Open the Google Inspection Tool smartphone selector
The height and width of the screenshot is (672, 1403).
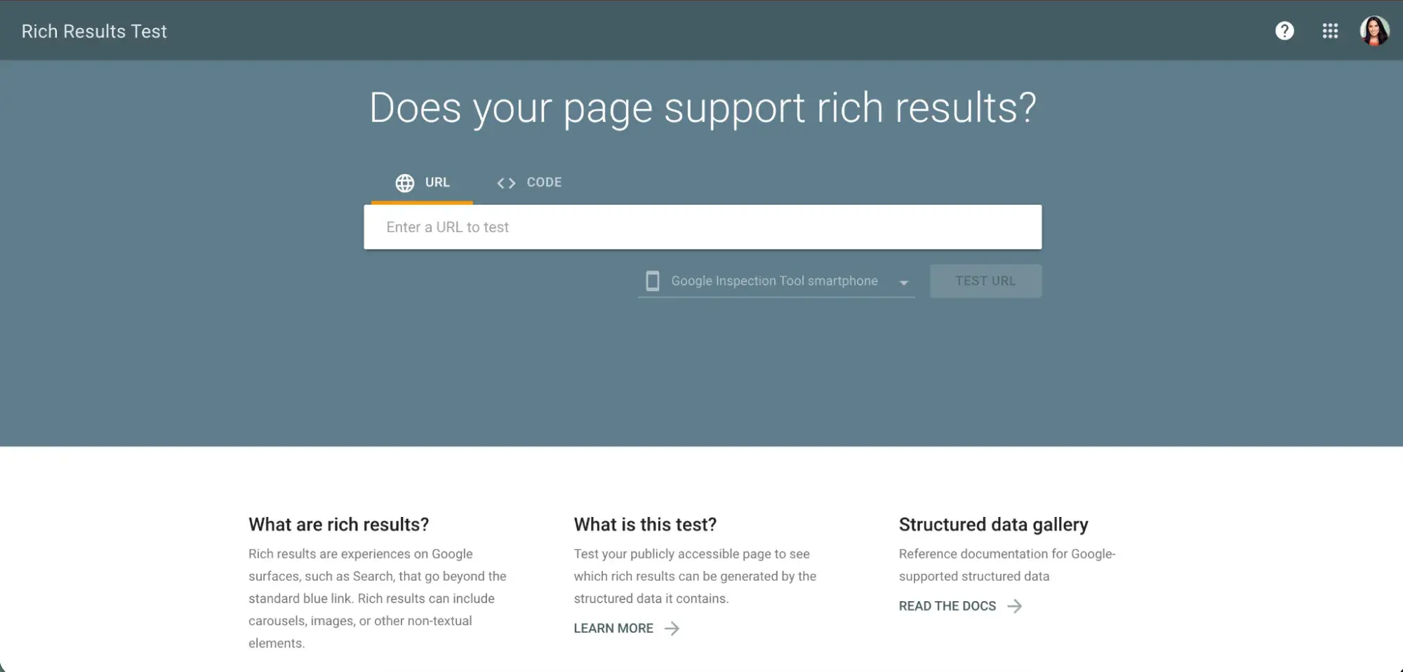pyautogui.click(x=774, y=281)
